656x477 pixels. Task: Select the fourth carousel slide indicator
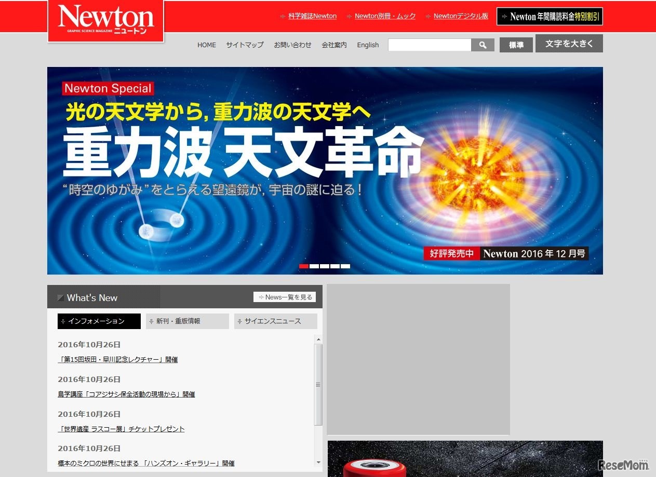tap(335, 266)
